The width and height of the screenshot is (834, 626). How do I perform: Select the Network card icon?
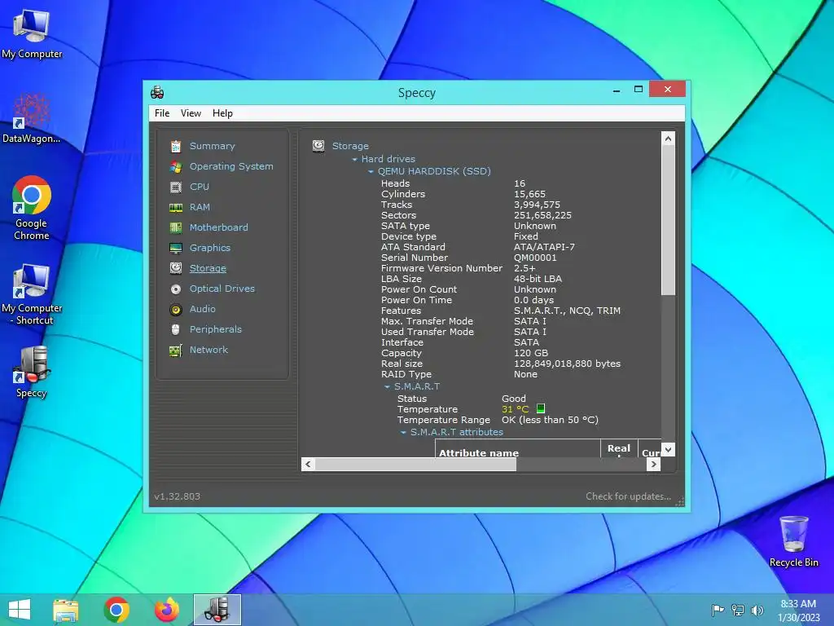tap(176, 350)
